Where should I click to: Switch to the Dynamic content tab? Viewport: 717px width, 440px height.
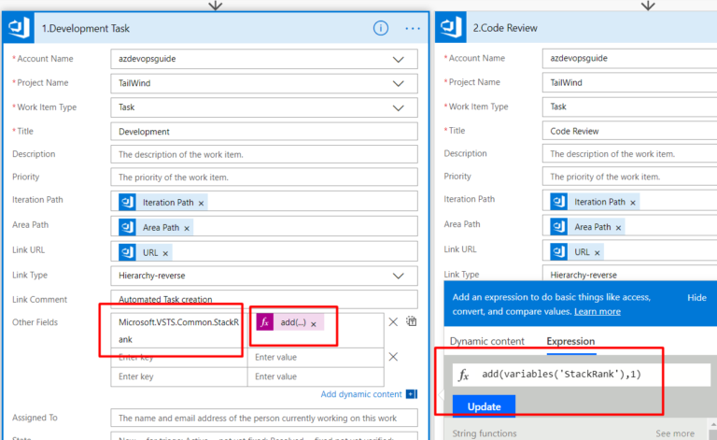(x=486, y=341)
